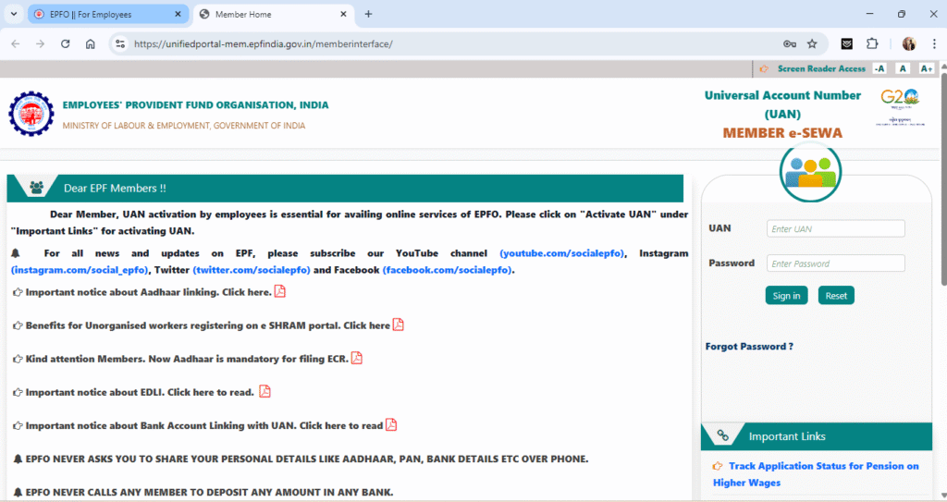Click the Reset button
The height and width of the screenshot is (502, 947).
[x=836, y=296]
